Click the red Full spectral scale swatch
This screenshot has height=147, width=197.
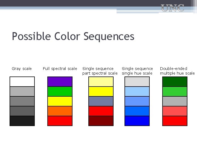click(60, 121)
